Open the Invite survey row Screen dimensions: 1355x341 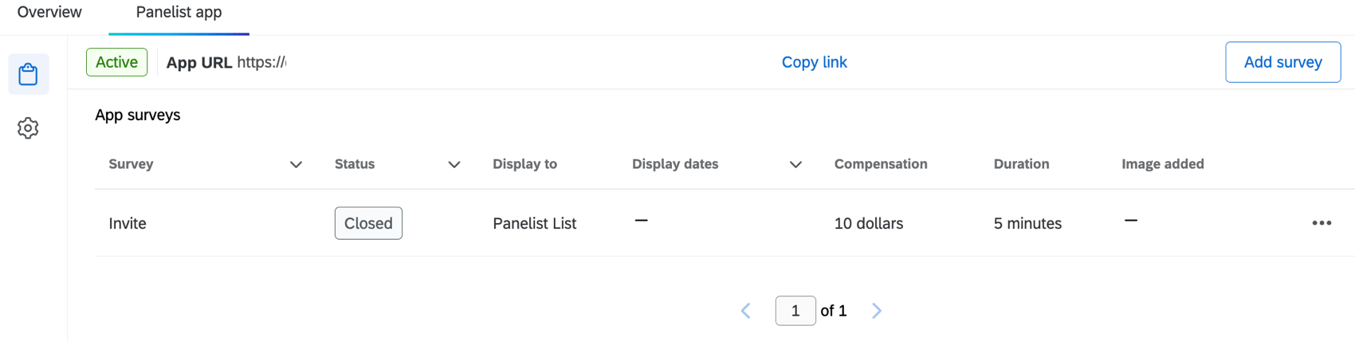pos(725,223)
